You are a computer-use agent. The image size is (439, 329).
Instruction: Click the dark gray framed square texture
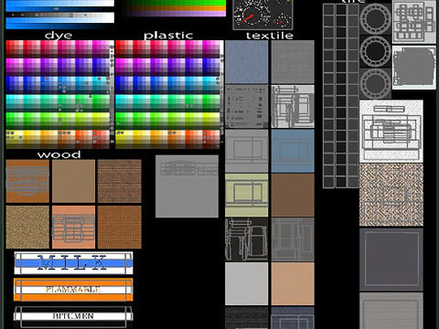[x=391, y=260]
